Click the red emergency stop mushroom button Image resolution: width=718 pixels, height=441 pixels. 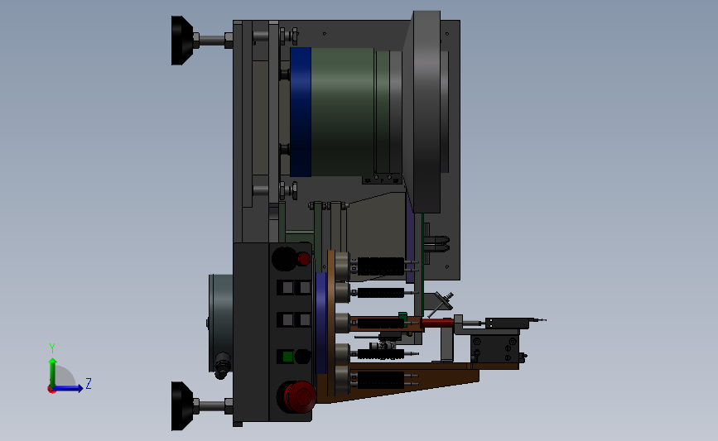click(300, 396)
